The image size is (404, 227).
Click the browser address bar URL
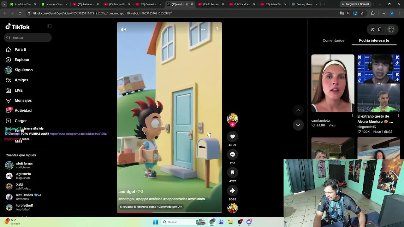click(x=102, y=13)
